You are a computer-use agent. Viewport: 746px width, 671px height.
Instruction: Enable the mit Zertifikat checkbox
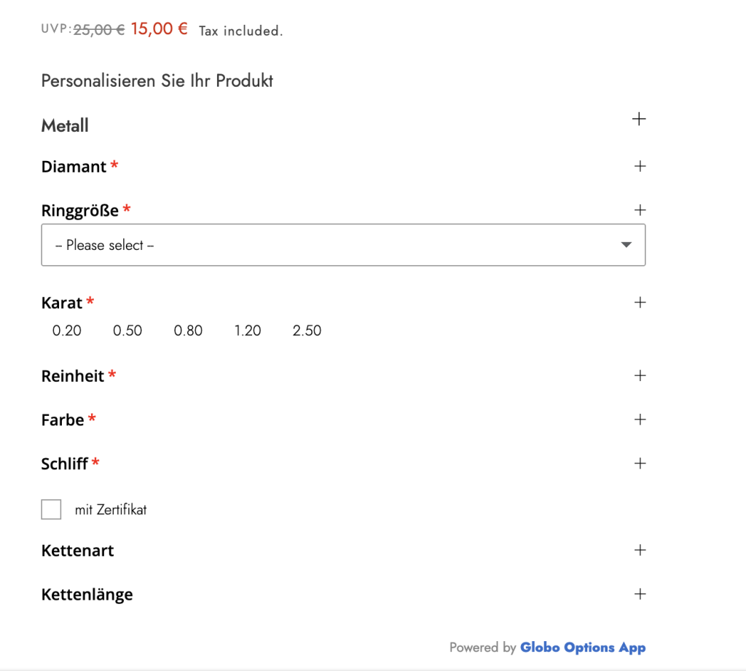tap(51, 509)
